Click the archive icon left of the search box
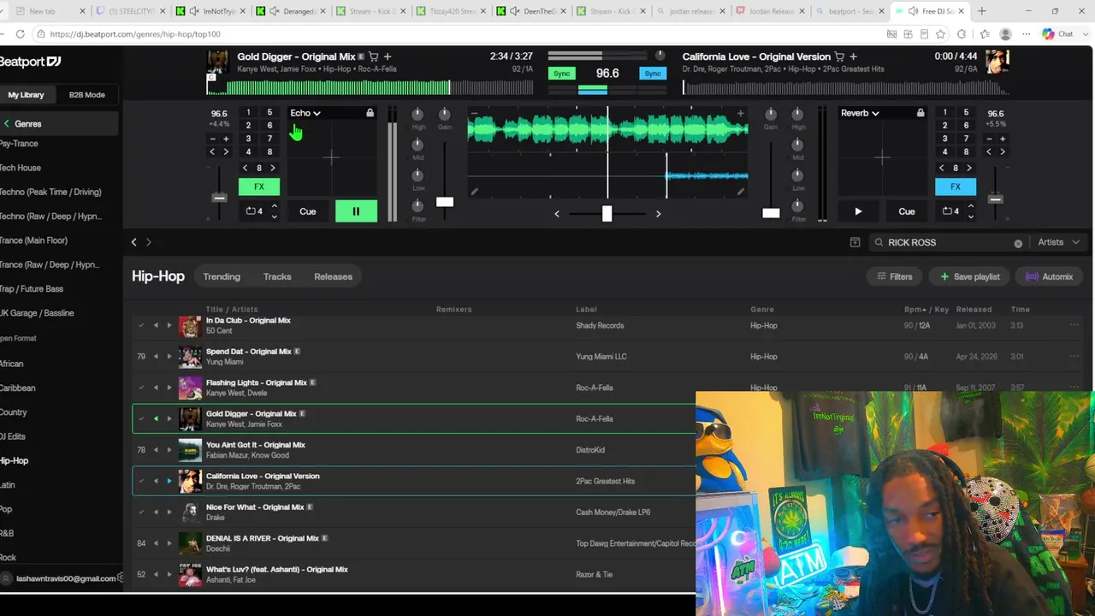 click(x=855, y=242)
